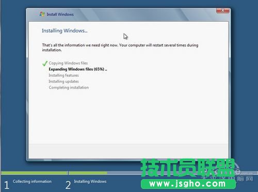258x192 pixels.
Task: Click "Installing Windows" stage label at bottom
Action: click(90, 181)
